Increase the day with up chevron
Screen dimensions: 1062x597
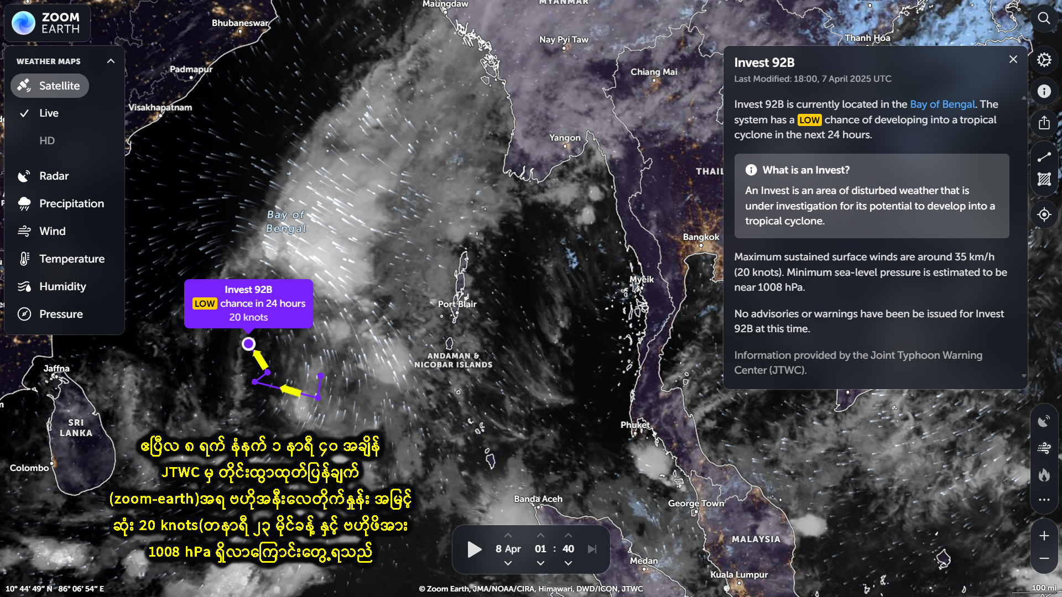tap(508, 535)
